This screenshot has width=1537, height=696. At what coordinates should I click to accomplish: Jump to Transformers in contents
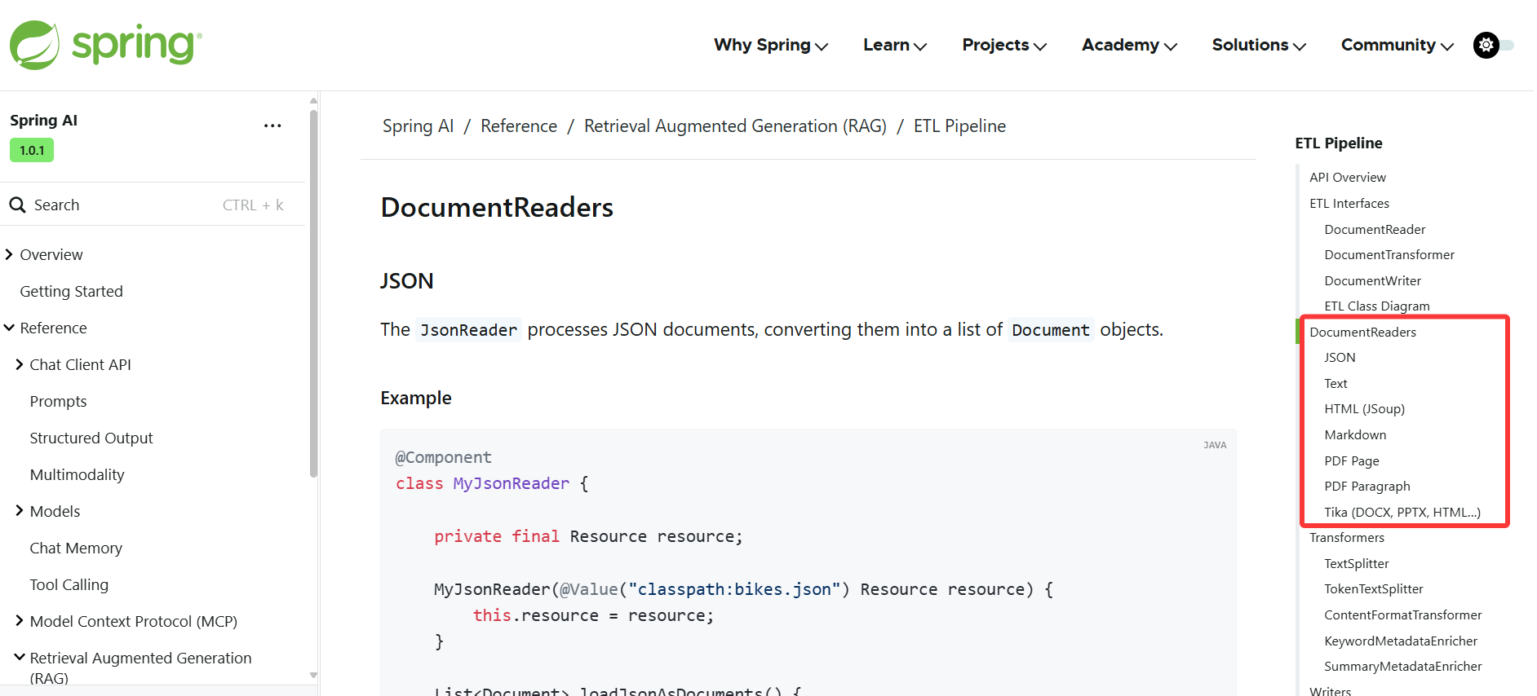tap(1347, 537)
